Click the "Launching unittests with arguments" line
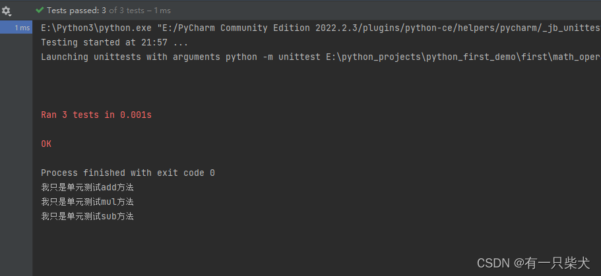601x276 pixels. [321, 57]
